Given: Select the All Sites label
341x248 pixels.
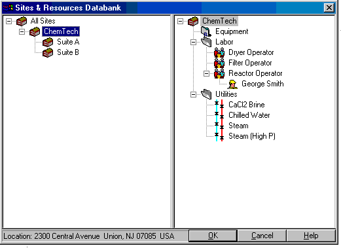Looking at the screenshot, I should (x=43, y=21).
